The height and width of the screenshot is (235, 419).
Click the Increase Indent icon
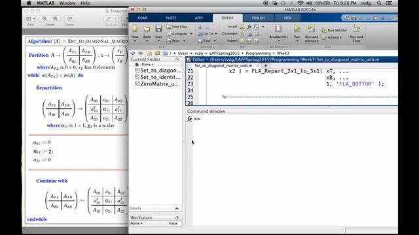[x=249, y=40]
